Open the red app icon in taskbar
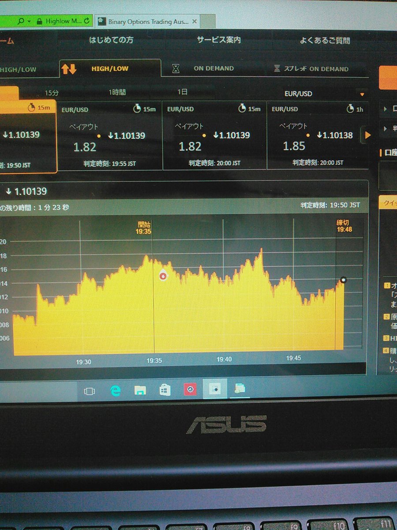 (x=190, y=389)
